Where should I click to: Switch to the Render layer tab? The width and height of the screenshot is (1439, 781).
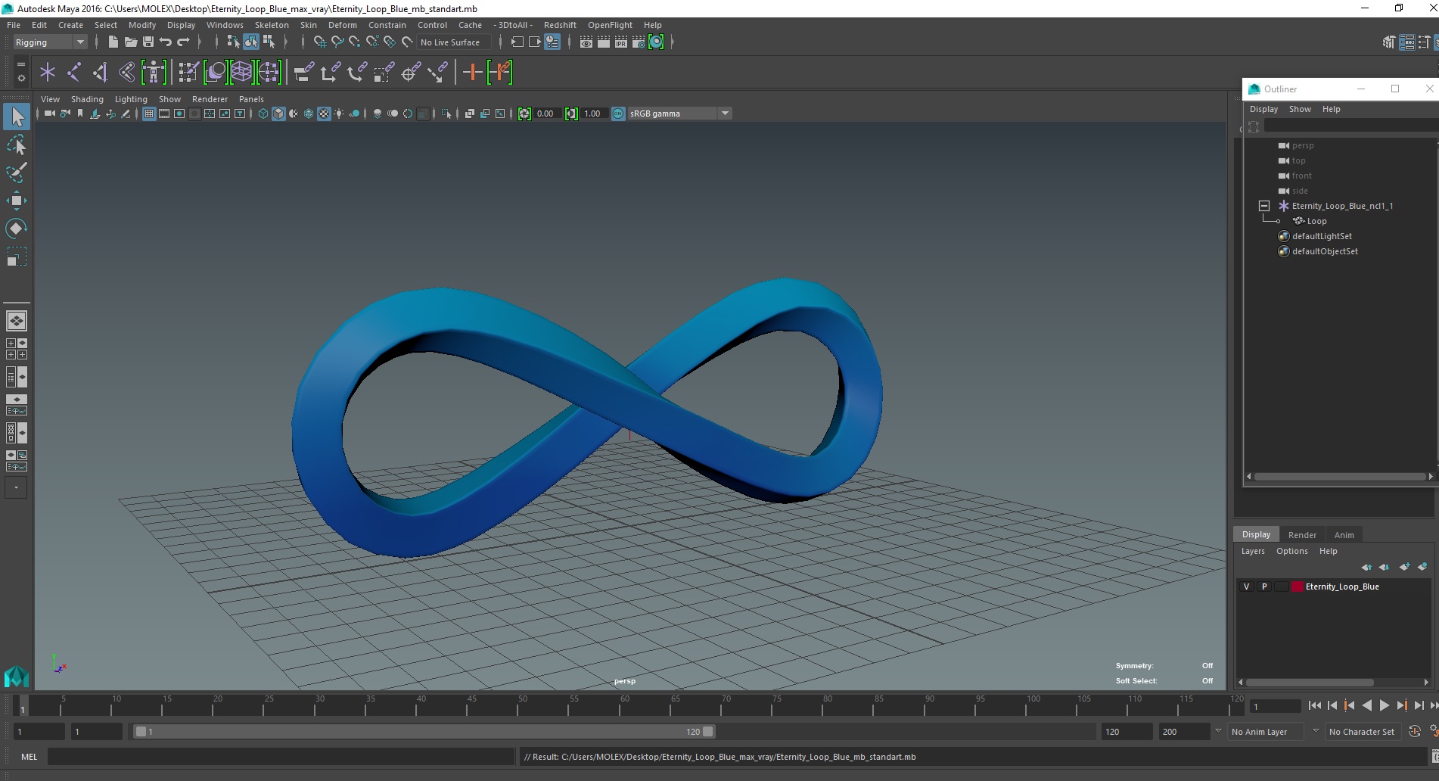coord(1302,534)
